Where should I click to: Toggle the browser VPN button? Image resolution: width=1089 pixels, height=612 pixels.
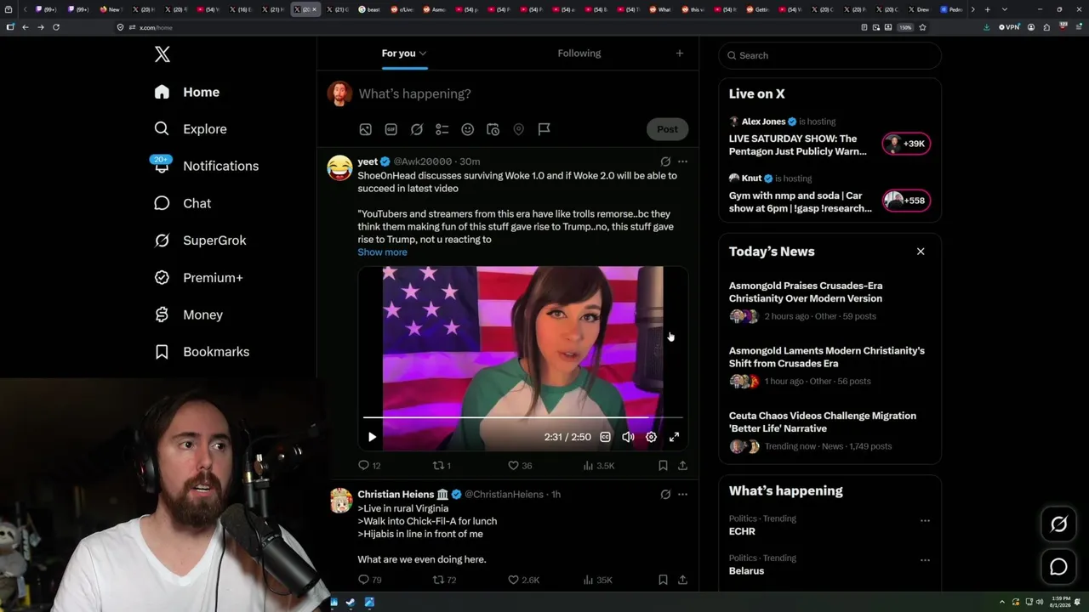tap(1009, 27)
